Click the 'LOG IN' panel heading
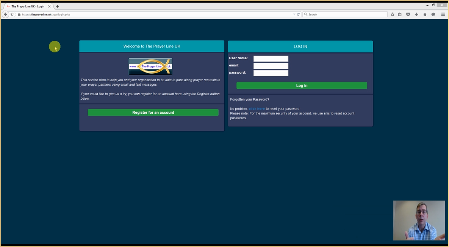 [x=300, y=46]
